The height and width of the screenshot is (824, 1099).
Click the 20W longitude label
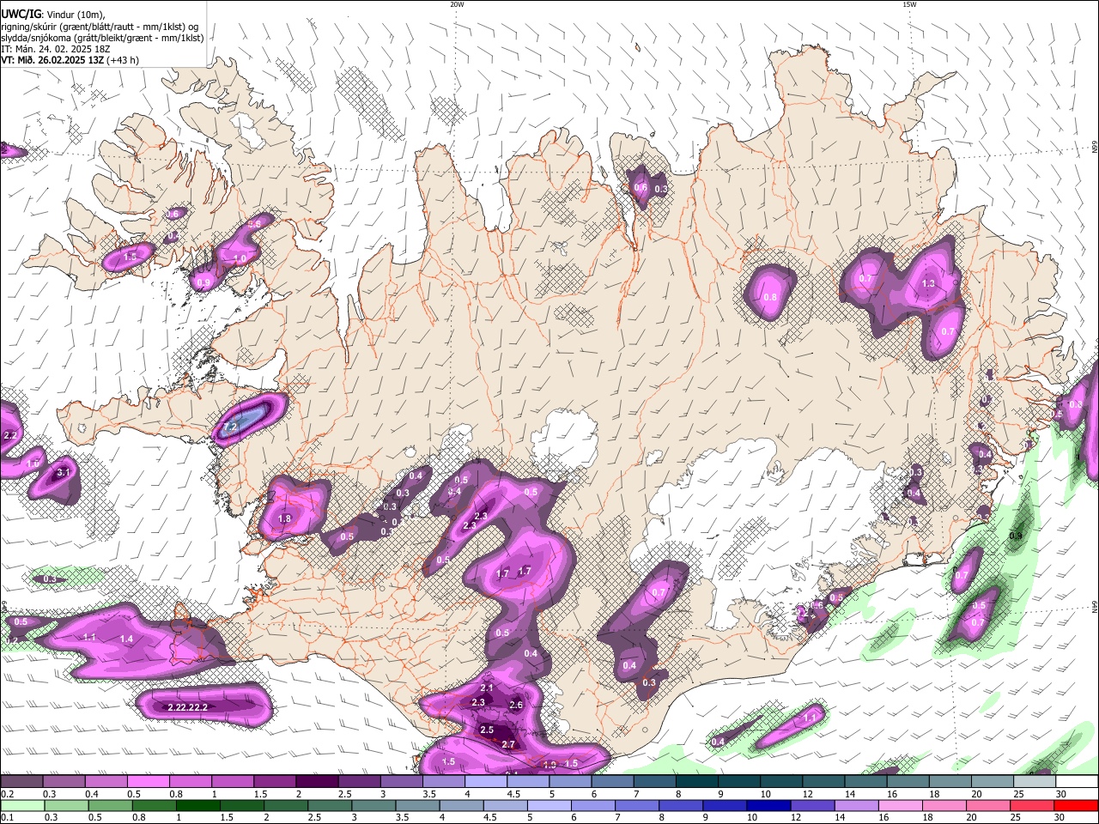pos(457,4)
